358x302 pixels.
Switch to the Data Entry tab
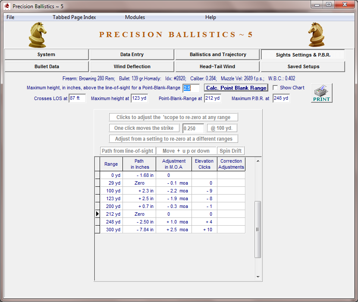point(132,54)
